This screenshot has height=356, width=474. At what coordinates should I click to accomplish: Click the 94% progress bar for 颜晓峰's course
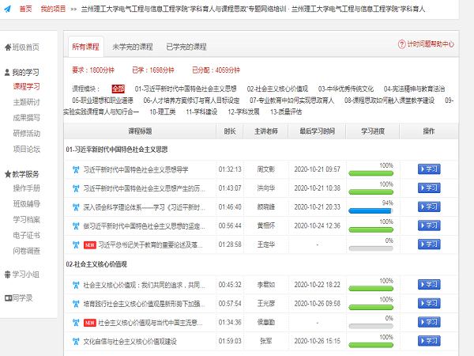pos(375,211)
